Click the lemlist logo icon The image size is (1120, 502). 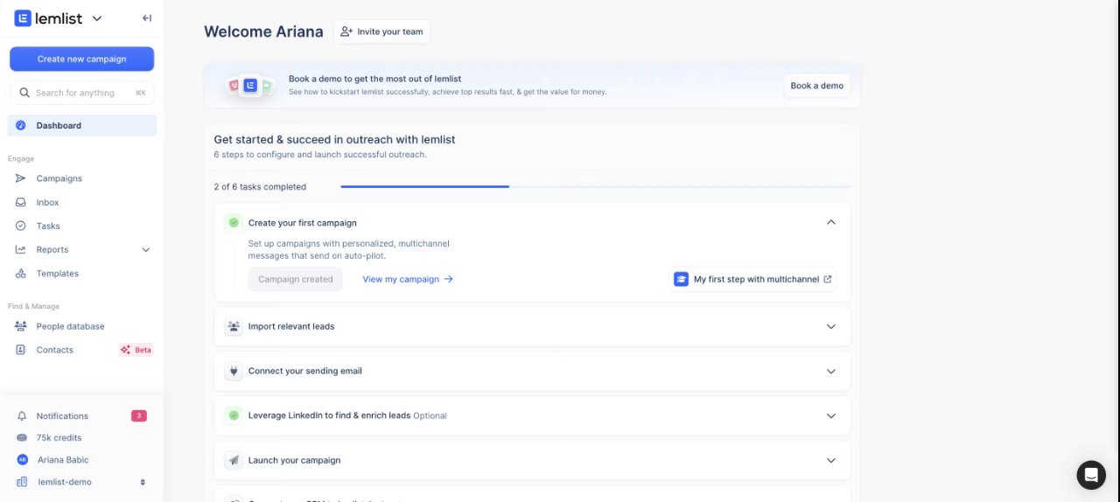click(x=23, y=18)
